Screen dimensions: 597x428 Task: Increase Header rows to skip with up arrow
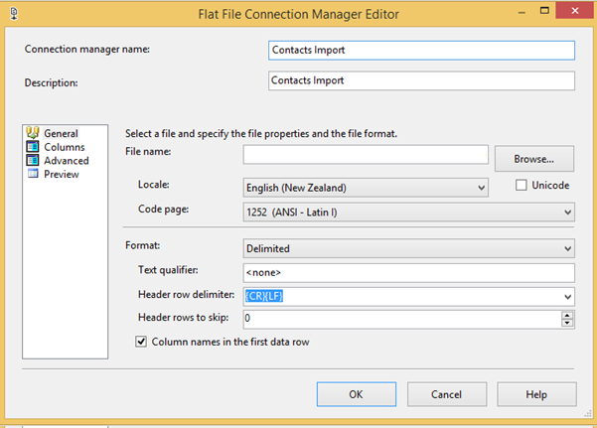click(567, 315)
